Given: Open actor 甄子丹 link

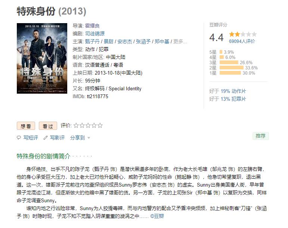Looking at the screenshot, I should 92,41.
